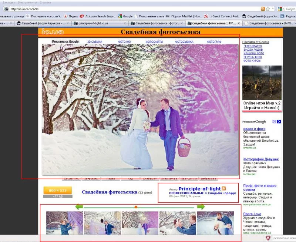Close the Свадебная фотосъемка : фотог tab

[182, 23]
